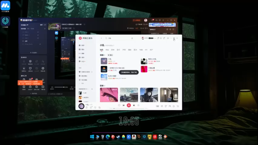Adjust the microphone volume slider in 直播伴侣

59,87
